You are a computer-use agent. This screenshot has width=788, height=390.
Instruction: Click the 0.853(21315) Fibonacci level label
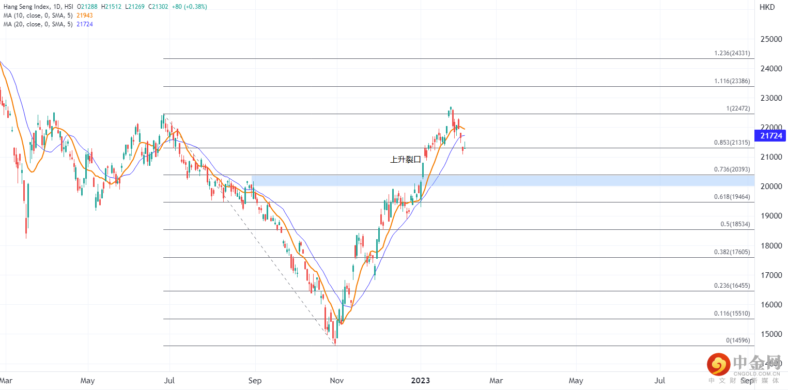click(x=732, y=143)
